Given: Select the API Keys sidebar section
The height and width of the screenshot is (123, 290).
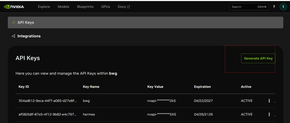Looking at the screenshot, I should (145, 23).
